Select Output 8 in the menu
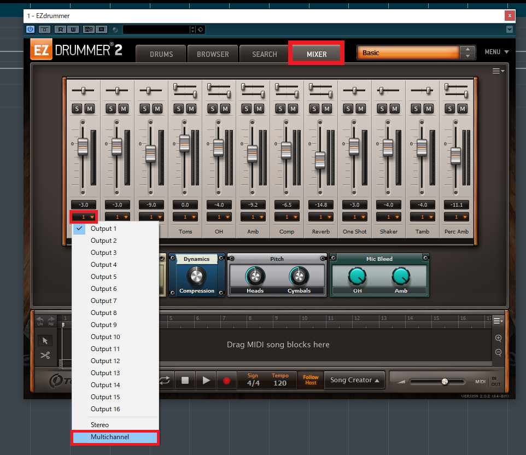Screen dimensions: 526x455 click(115, 313)
